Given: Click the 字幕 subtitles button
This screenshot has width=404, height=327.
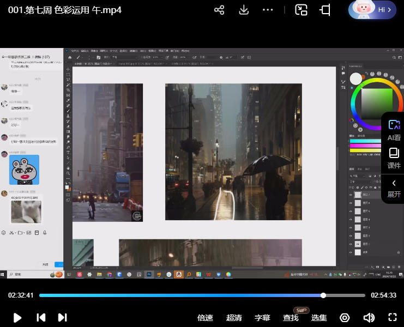Looking at the screenshot, I should pos(262,318).
